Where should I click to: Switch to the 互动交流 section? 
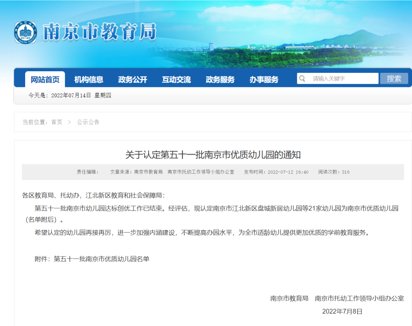pyautogui.click(x=176, y=80)
